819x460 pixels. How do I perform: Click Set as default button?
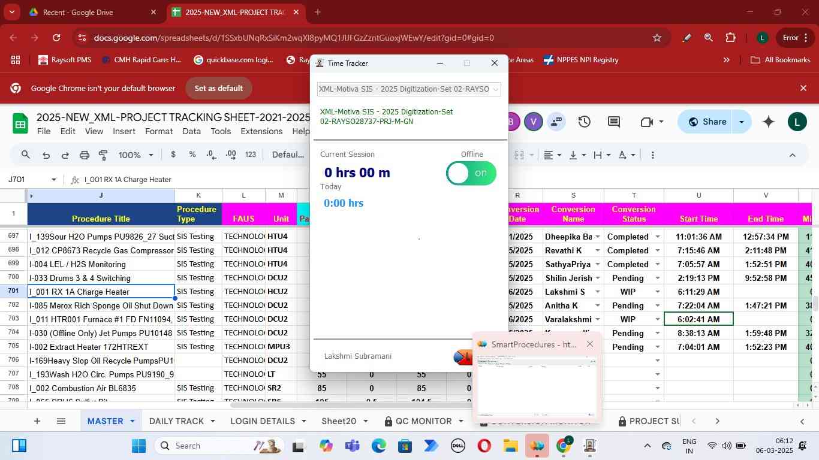[x=218, y=88]
